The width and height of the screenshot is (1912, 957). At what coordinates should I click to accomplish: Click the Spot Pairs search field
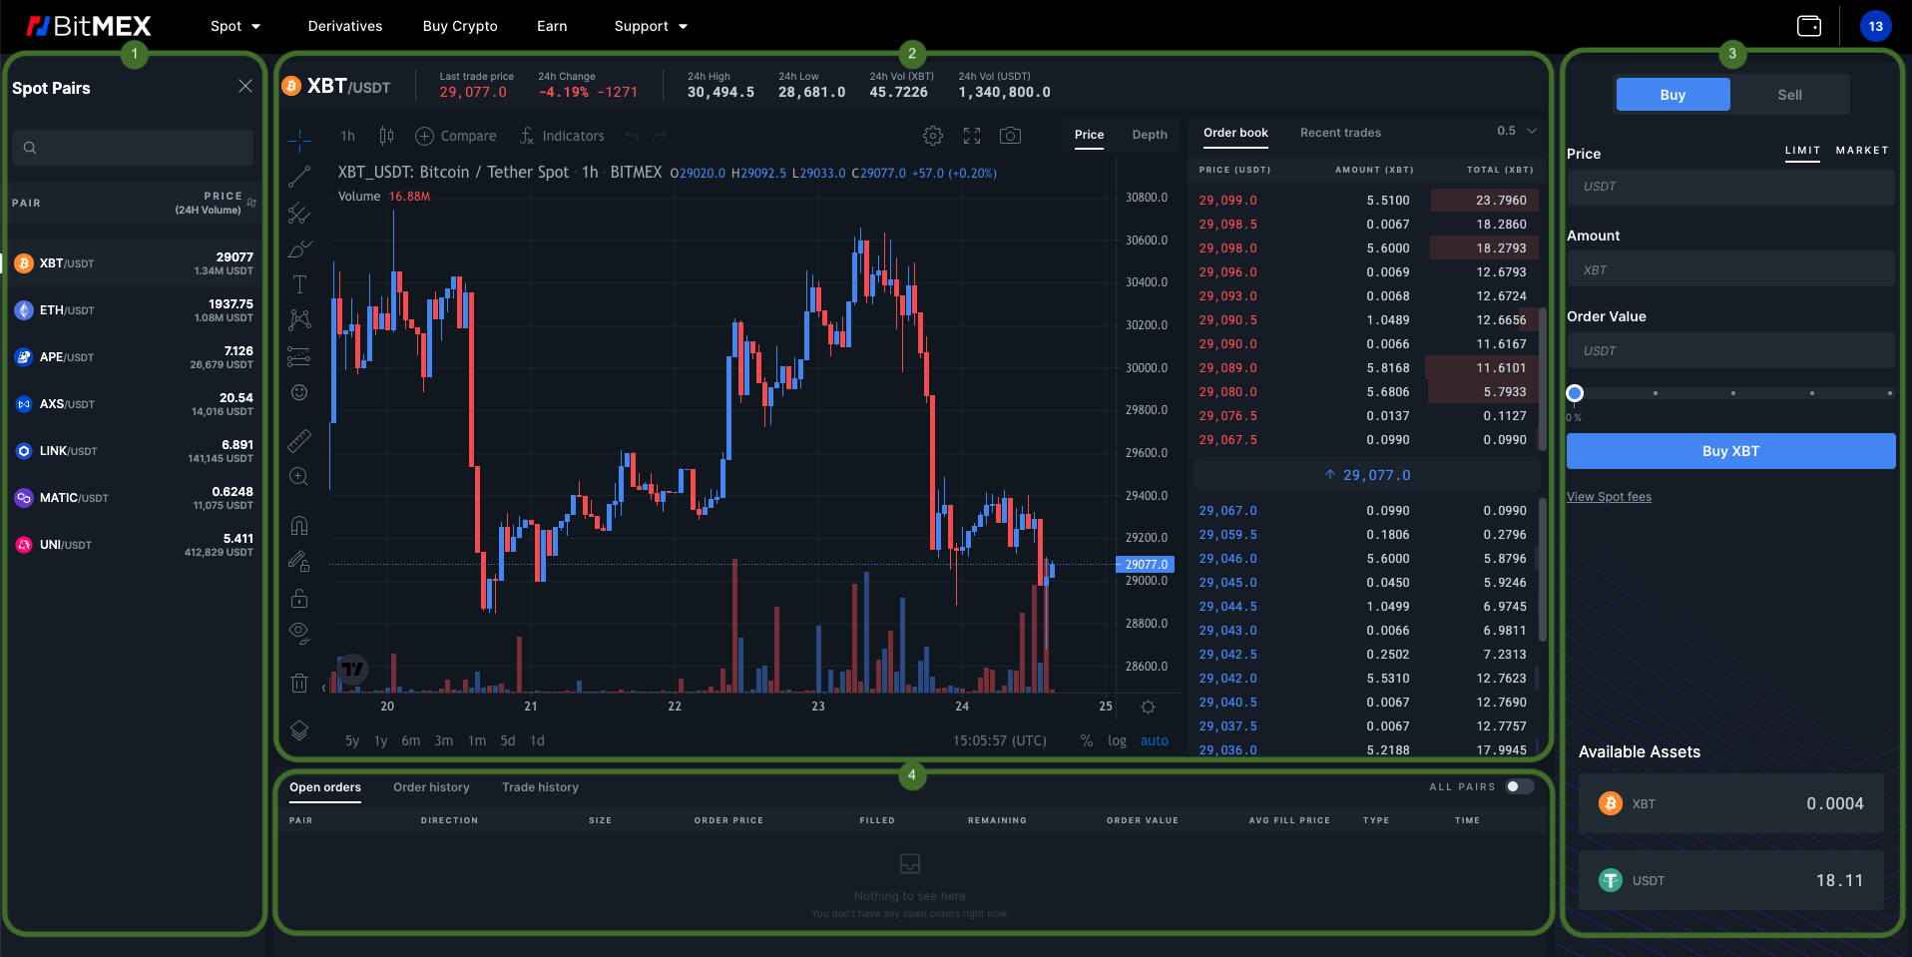(x=133, y=148)
